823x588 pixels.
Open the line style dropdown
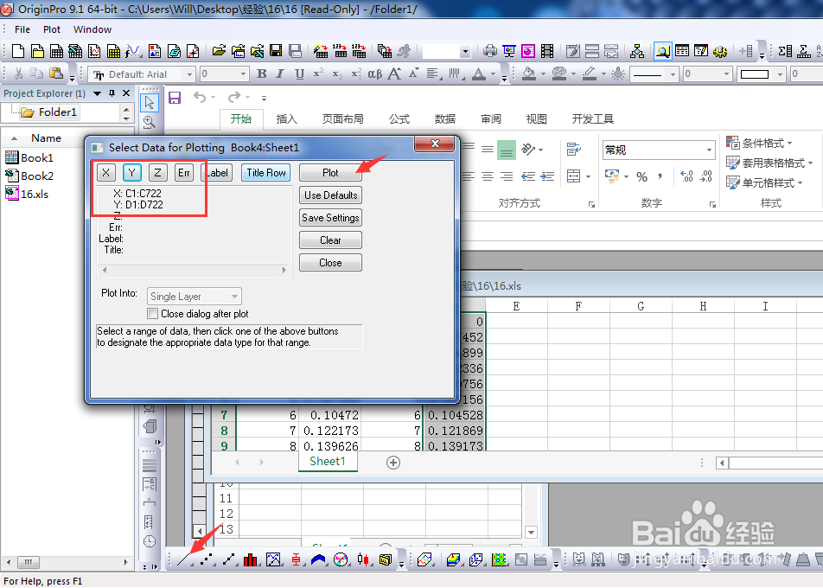(x=673, y=74)
